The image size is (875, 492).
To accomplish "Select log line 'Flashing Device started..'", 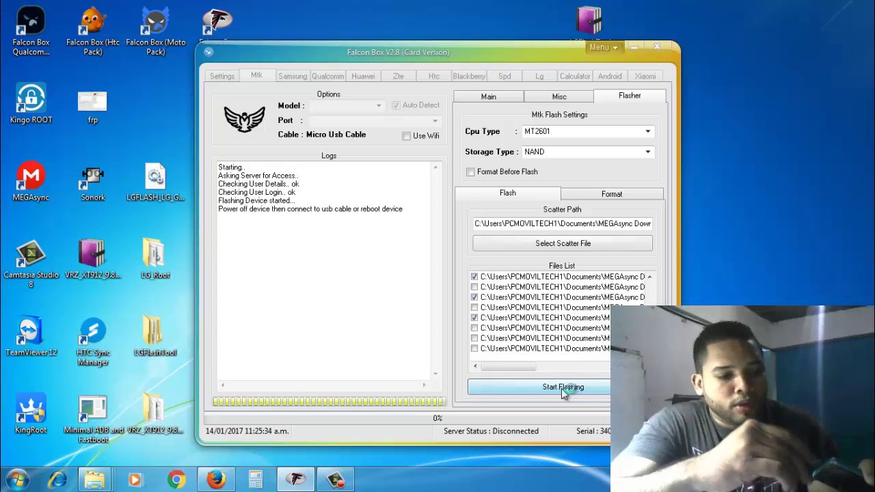I will (x=256, y=201).
